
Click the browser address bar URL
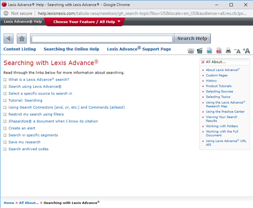pos(142,13)
